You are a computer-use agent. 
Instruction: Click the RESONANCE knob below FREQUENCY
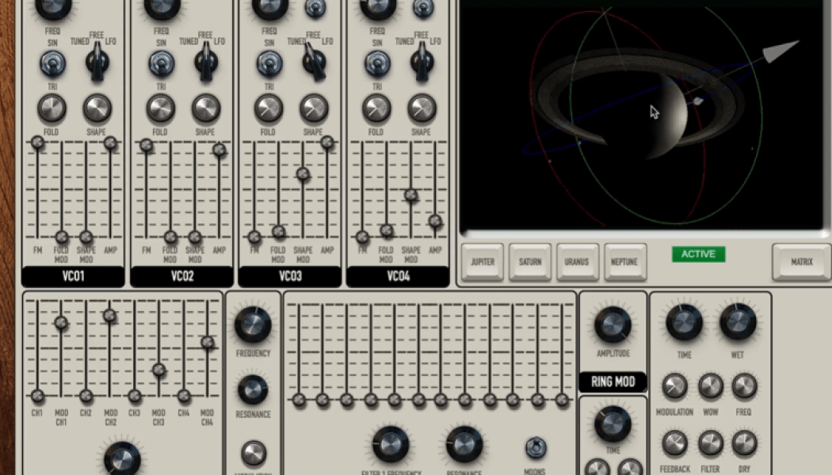point(252,390)
